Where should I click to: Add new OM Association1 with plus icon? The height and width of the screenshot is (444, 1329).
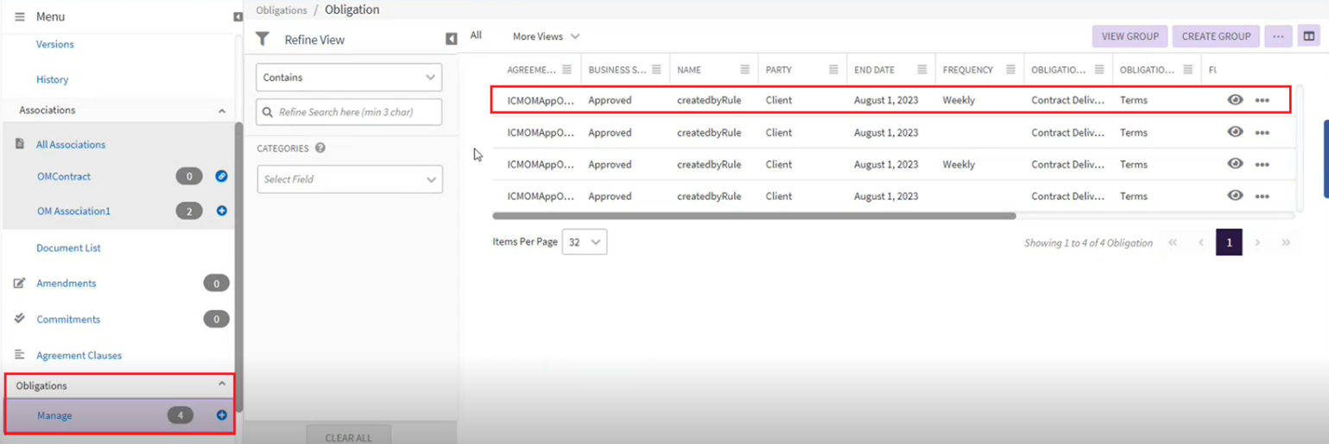tap(221, 210)
